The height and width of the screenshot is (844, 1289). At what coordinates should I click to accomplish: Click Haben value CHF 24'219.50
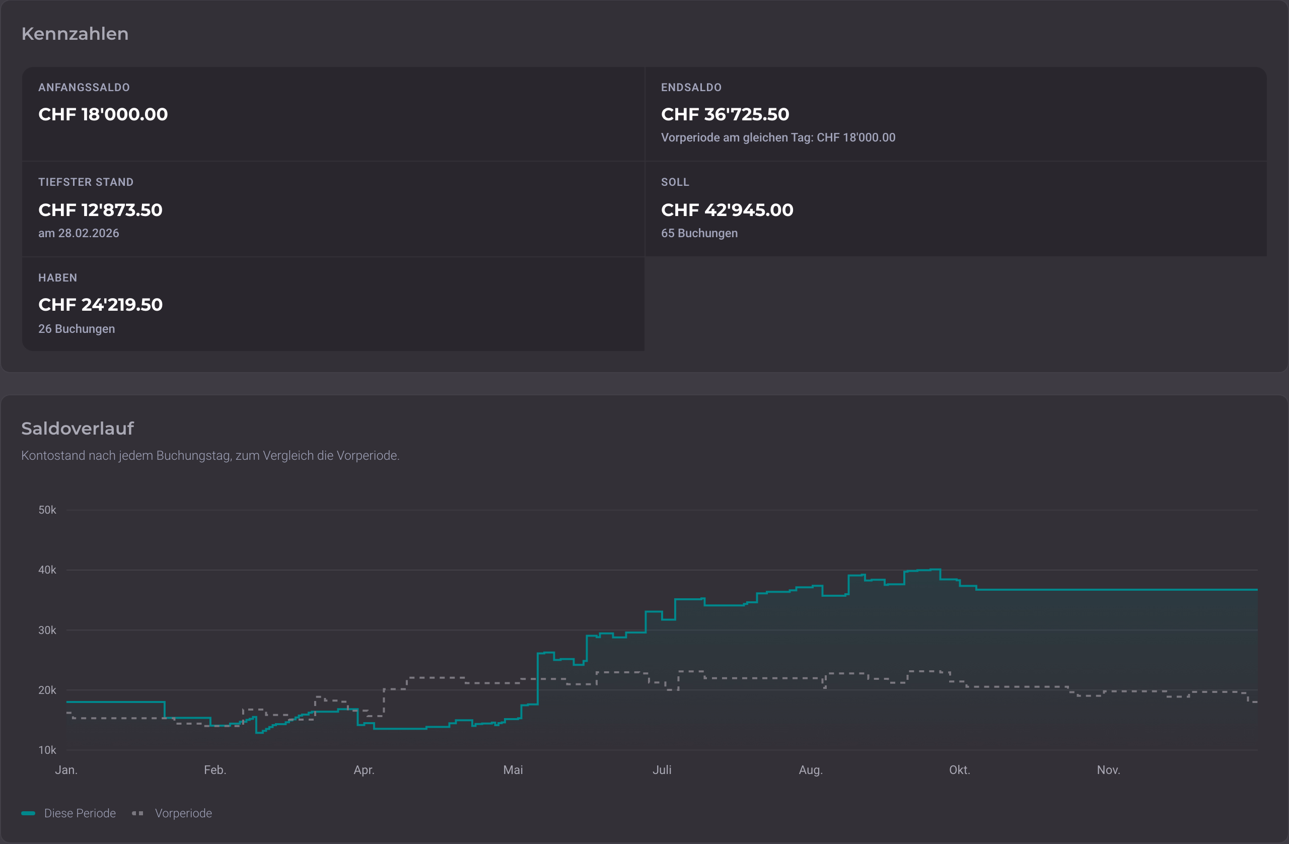[x=100, y=305]
